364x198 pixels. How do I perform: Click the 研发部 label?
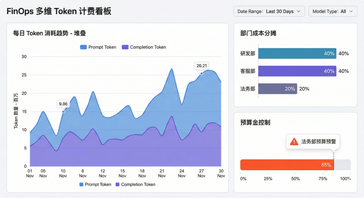(248, 53)
